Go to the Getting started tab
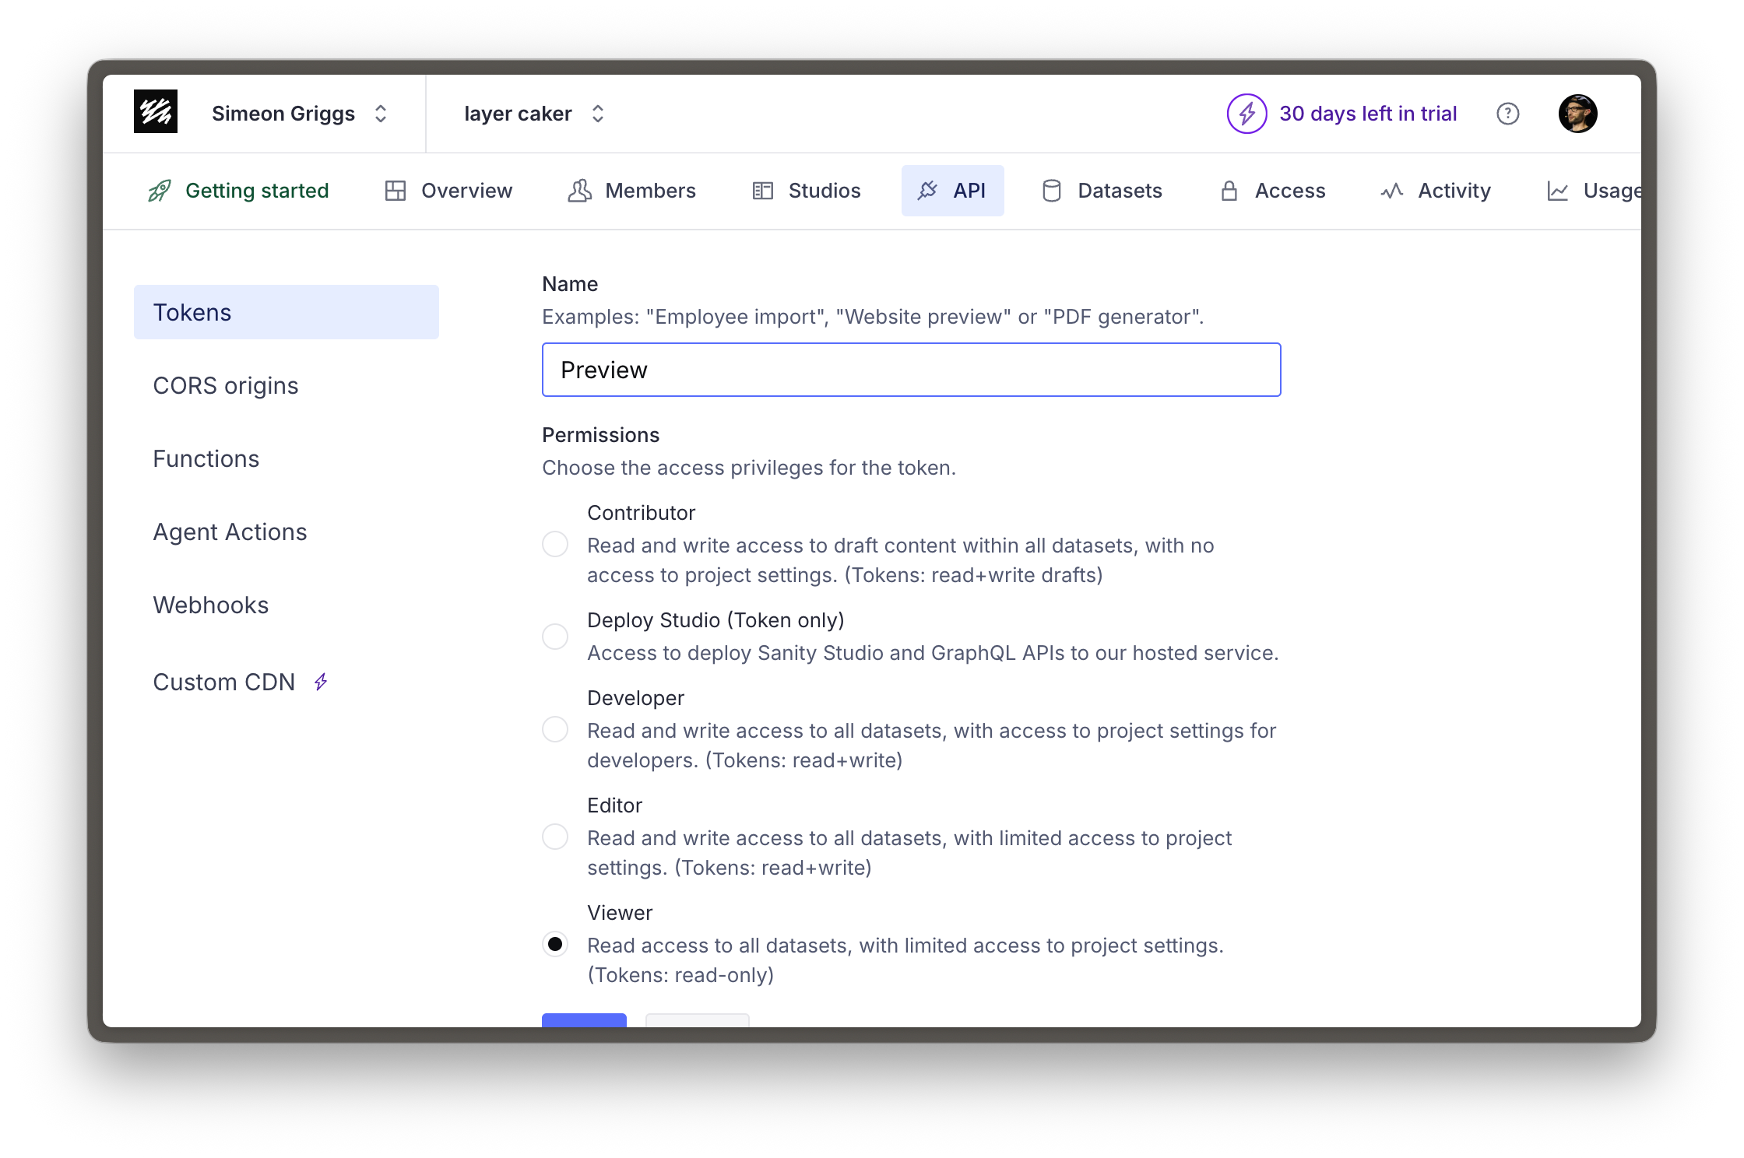This screenshot has height=1158, width=1744. tap(238, 191)
